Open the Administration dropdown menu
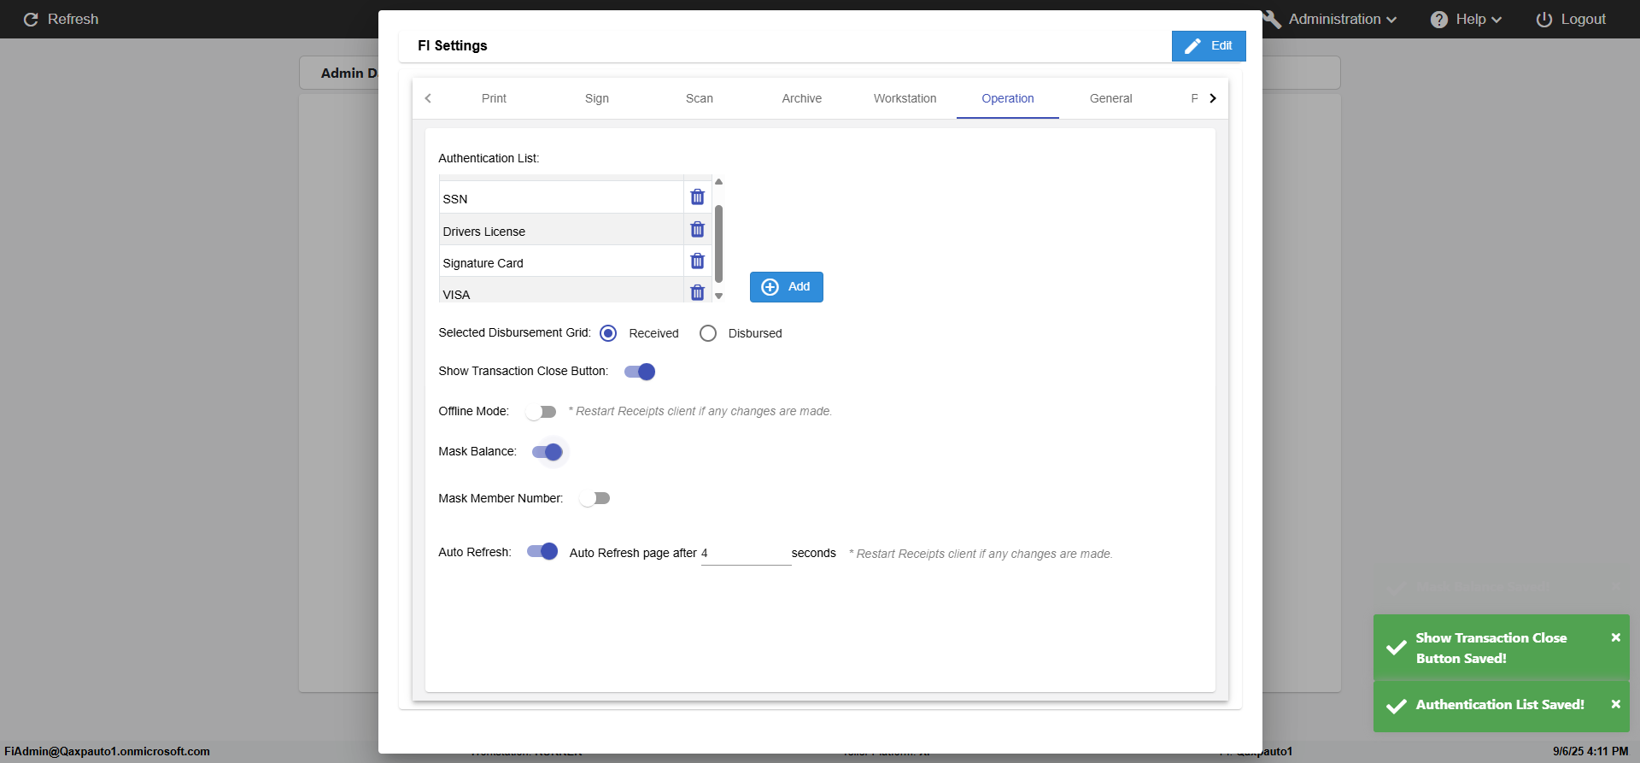Viewport: 1640px width, 763px height. point(1341,20)
